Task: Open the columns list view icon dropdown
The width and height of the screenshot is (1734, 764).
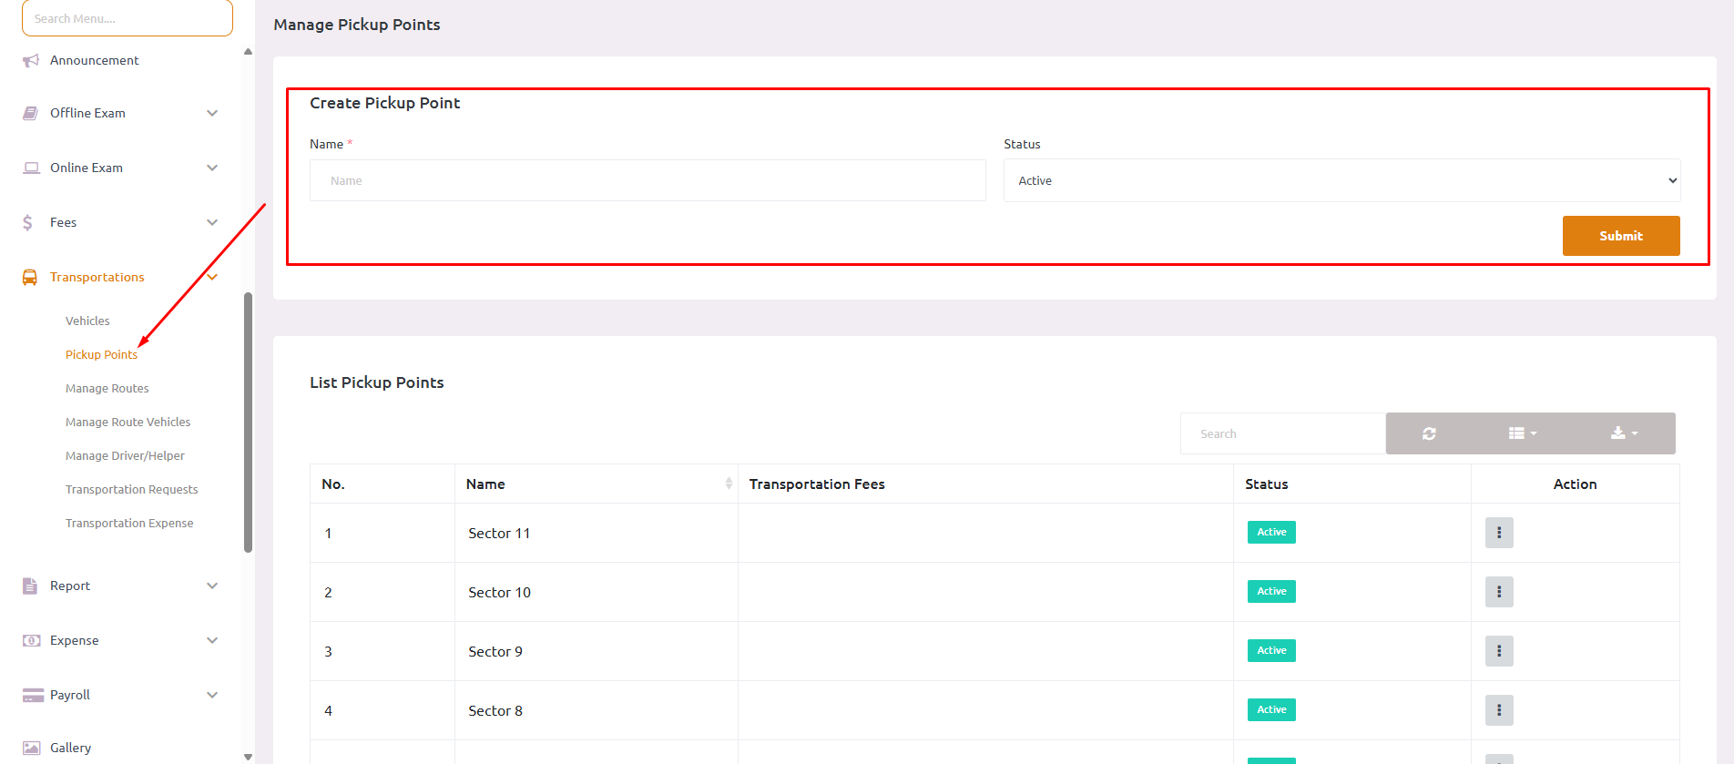Action: click(x=1522, y=433)
